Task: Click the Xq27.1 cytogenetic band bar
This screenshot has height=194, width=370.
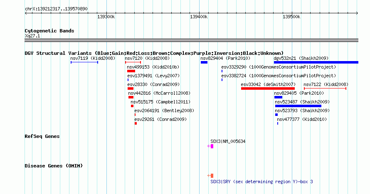Action: pos(191,40)
